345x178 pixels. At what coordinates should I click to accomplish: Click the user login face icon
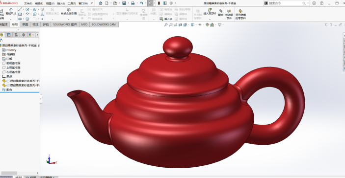point(314,3)
